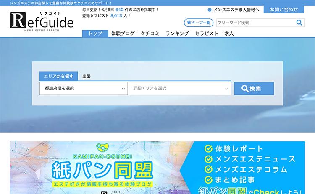The width and height of the screenshot is (315, 194).
Task: Open the 詳細エリアを選択 dropdown
Action: [180, 88]
